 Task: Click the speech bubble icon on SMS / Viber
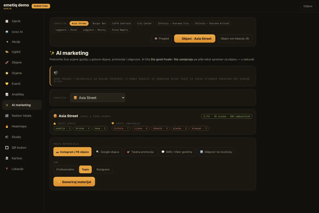[163, 152]
